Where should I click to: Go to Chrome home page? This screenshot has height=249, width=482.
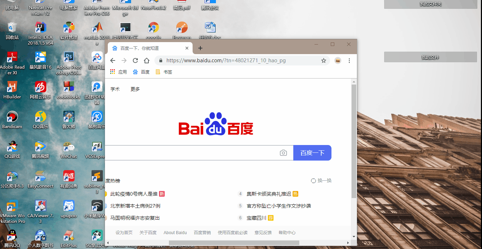146,60
